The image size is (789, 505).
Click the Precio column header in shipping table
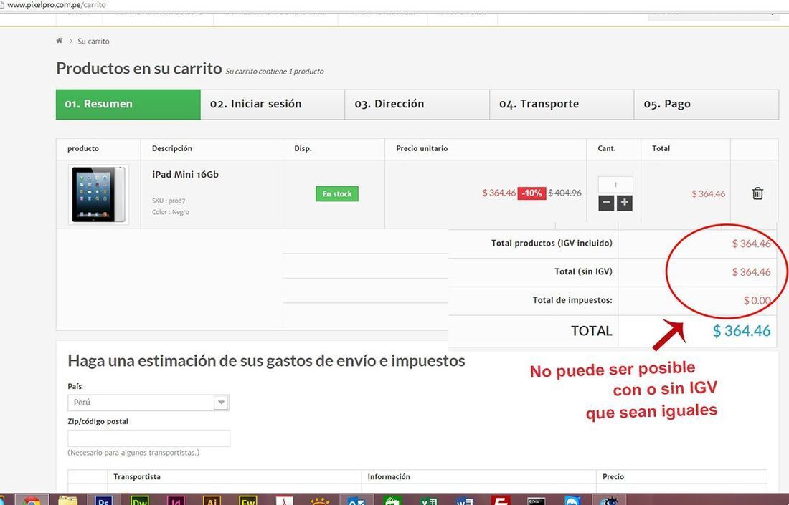pos(613,476)
